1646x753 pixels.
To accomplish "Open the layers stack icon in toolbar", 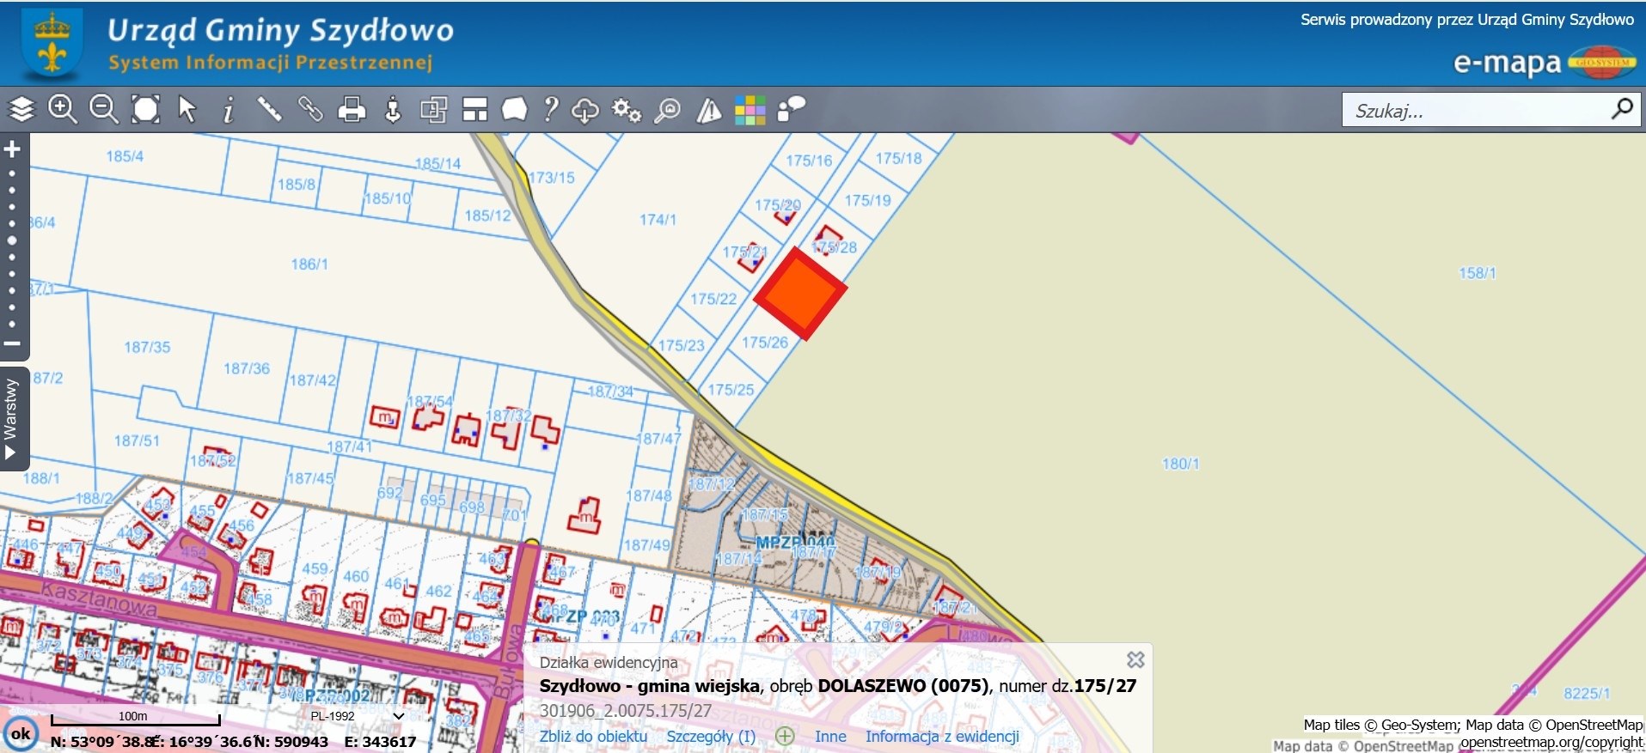I will (21, 110).
